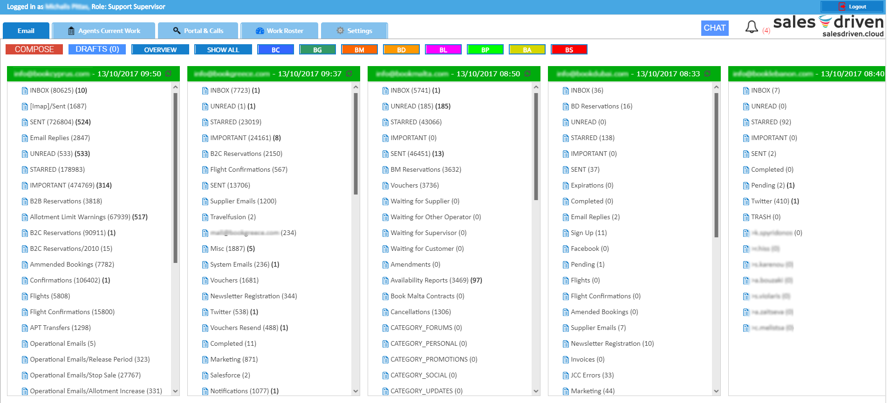Select the bright green BP filter

[485, 49]
